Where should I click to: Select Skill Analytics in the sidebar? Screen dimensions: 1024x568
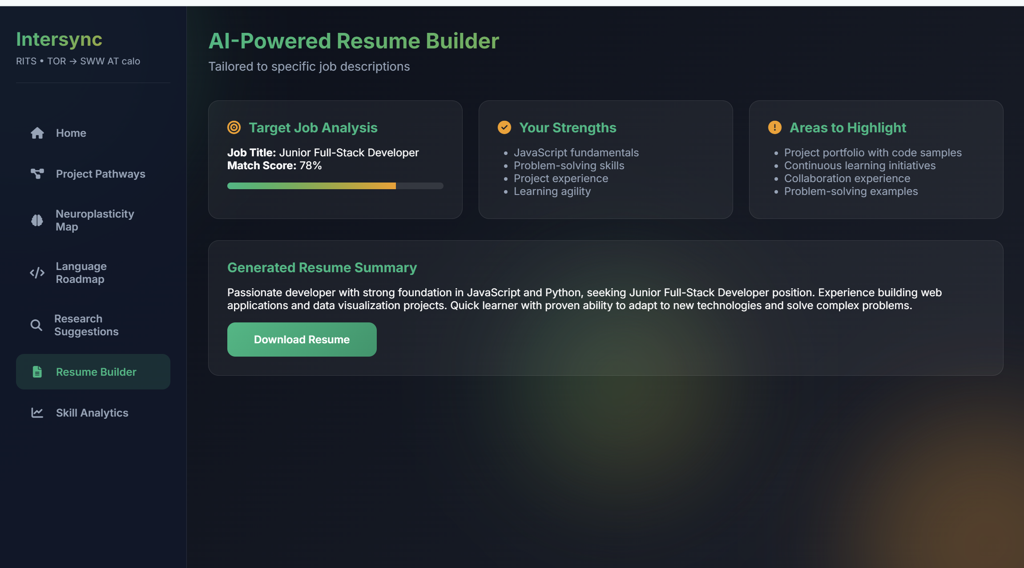[92, 413]
